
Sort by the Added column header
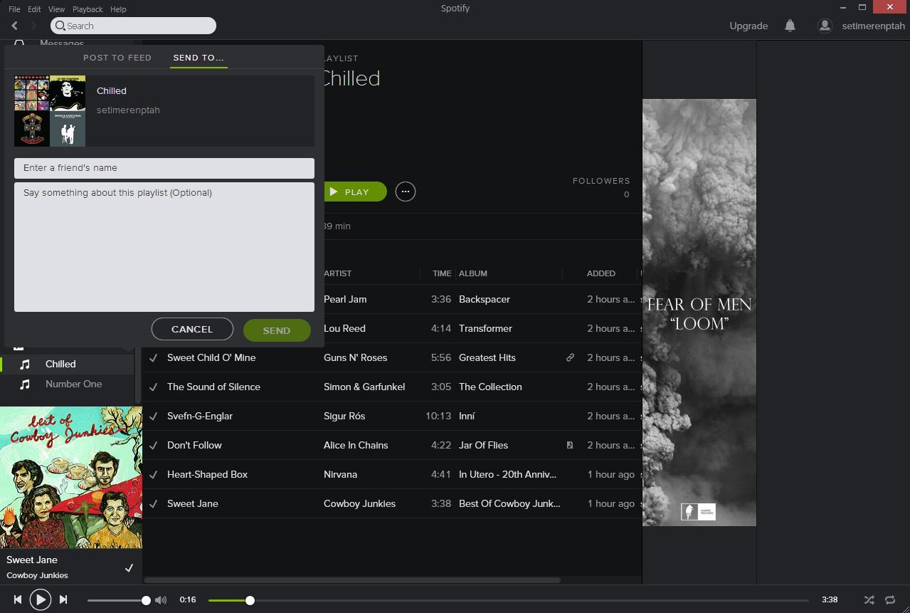[601, 273]
